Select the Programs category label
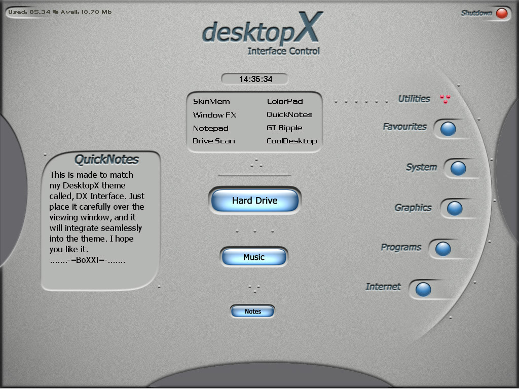 [x=401, y=247]
